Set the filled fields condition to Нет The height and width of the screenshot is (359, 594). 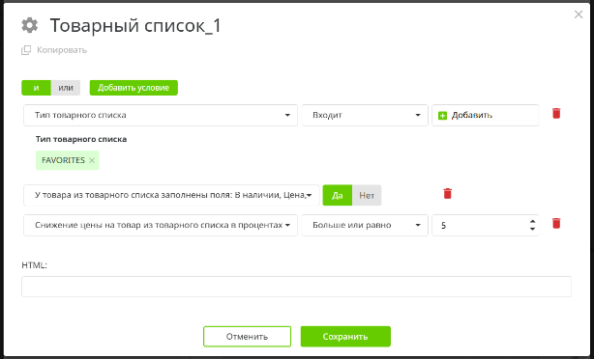click(x=367, y=195)
